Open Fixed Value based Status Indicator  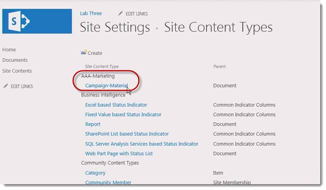[x=123, y=115]
